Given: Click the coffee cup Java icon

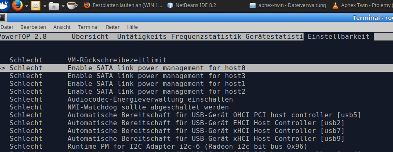Looking at the screenshot, I should coord(72,5).
